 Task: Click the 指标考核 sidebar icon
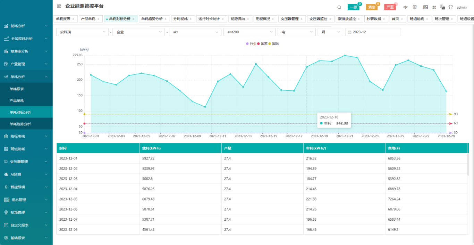(x=6, y=136)
